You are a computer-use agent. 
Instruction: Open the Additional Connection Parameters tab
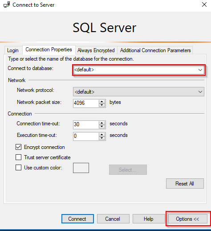155,50
